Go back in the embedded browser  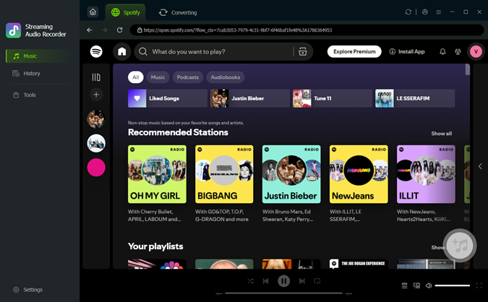point(90,30)
